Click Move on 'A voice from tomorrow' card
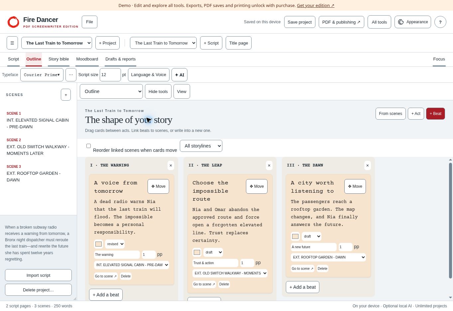This screenshot has height=311, width=453. pyautogui.click(x=158, y=186)
